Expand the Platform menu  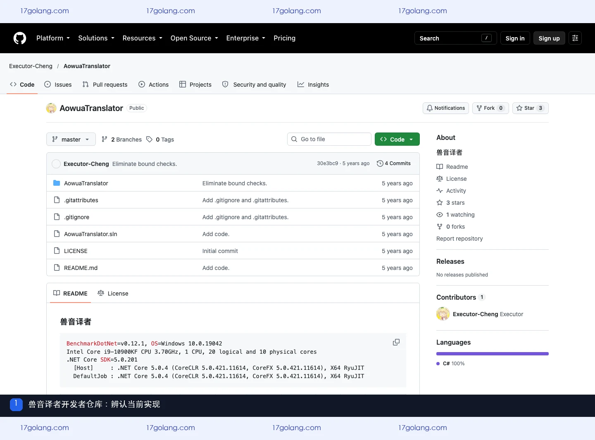point(53,38)
